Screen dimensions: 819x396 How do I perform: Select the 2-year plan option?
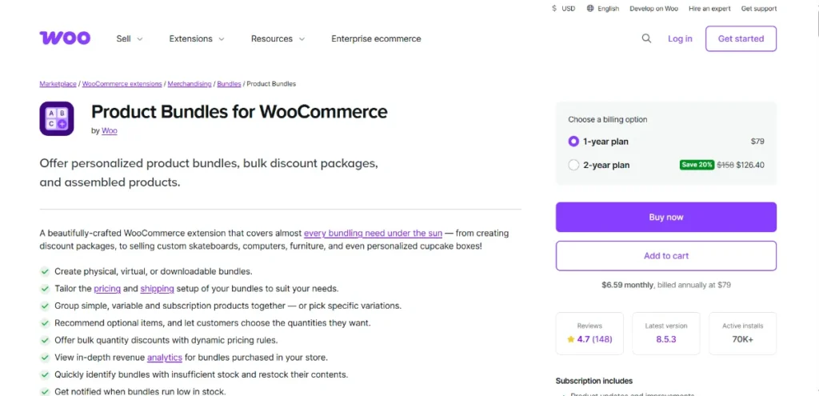click(573, 166)
